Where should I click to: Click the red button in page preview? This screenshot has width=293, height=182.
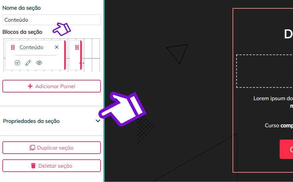point(286,149)
